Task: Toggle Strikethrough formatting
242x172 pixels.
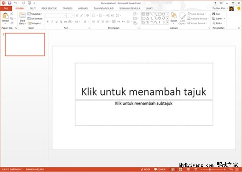Action: (x=66, y=22)
